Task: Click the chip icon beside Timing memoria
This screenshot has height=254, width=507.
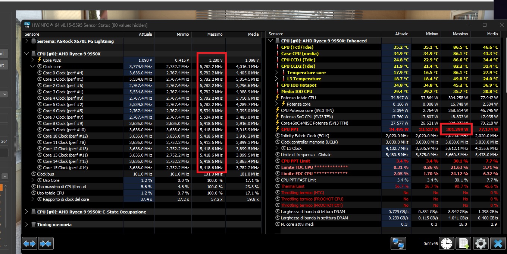Action: click(34, 225)
